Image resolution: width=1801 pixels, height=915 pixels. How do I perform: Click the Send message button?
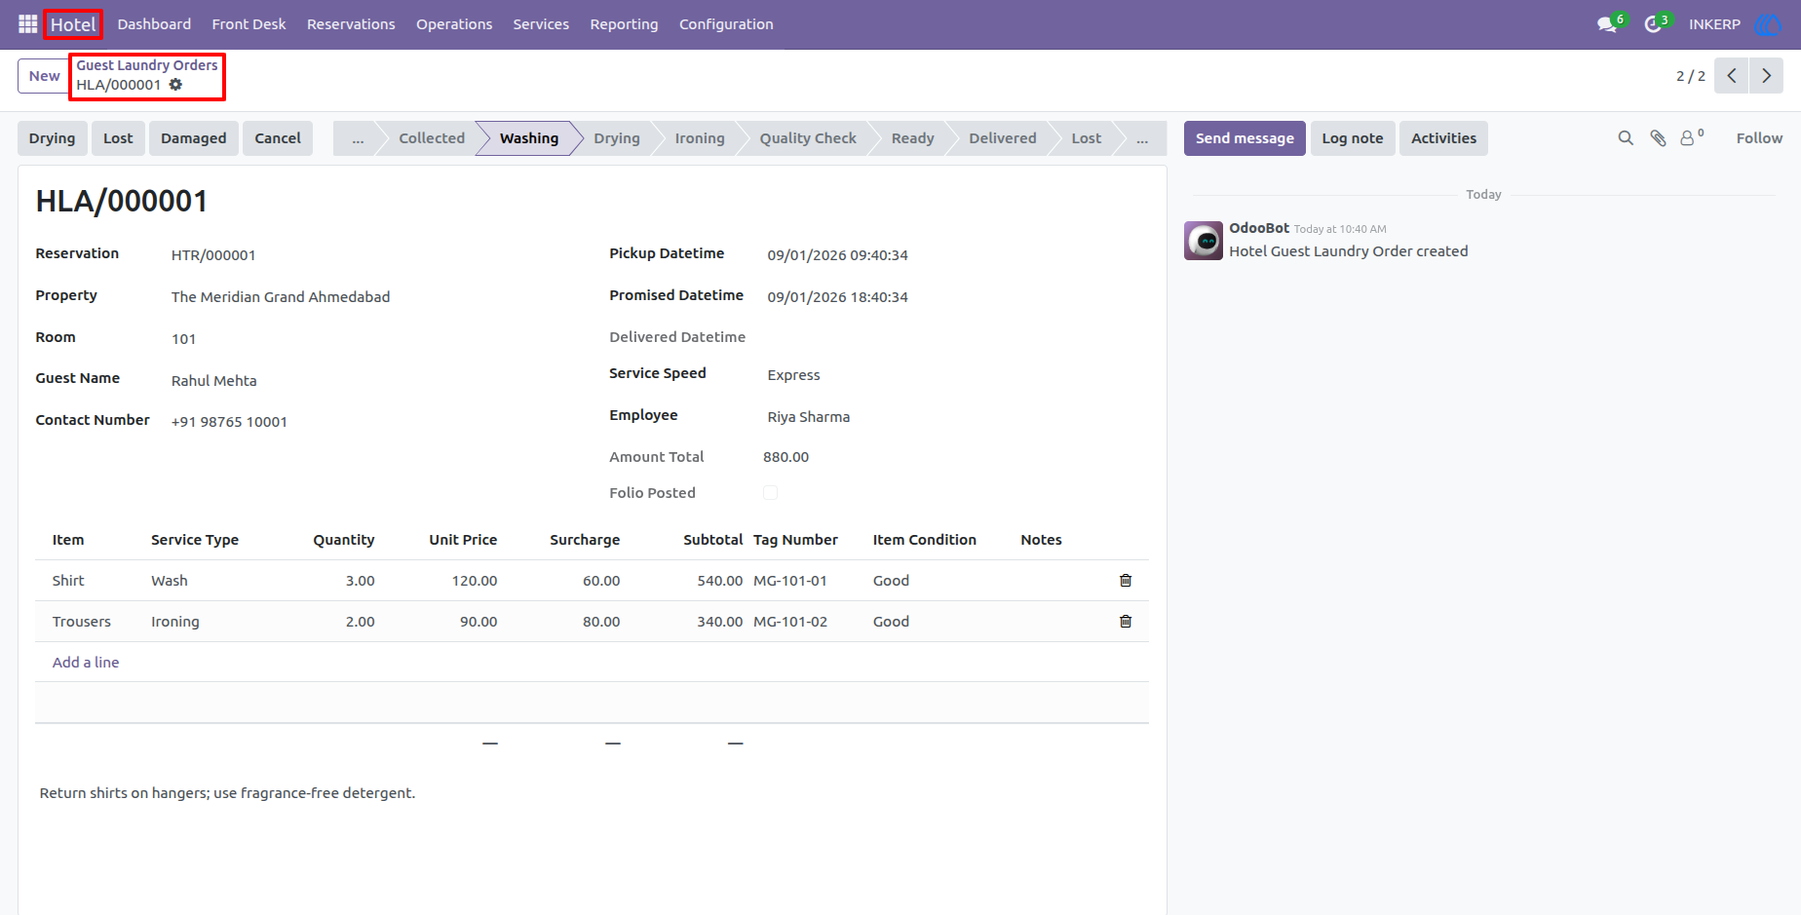1245,138
